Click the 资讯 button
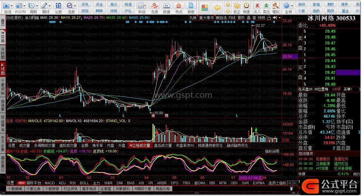Image resolution: width=362 pixels, height=196 pixels. [x=85, y=4]
